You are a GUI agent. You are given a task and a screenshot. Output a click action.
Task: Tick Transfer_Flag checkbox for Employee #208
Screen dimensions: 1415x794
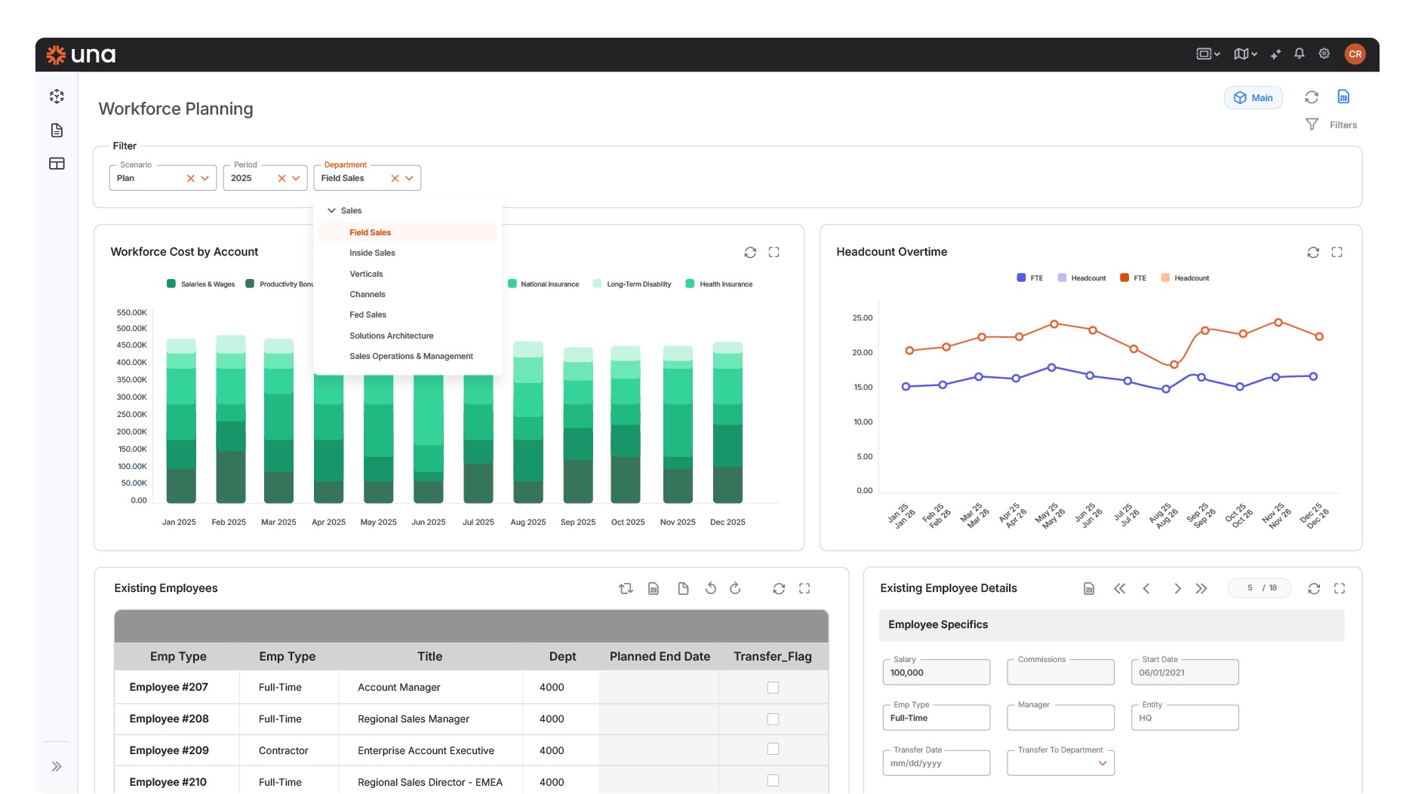click(x=773, y=719)
